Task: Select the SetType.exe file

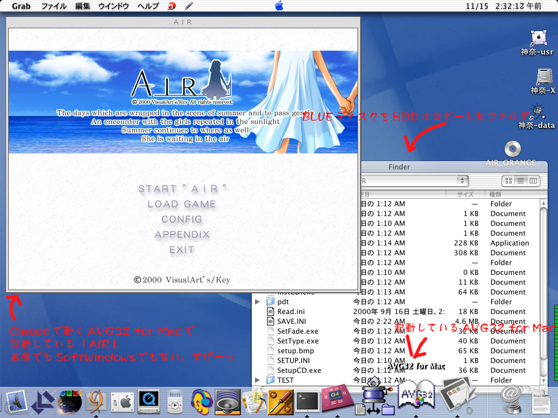Action: [x=298, y=341]
